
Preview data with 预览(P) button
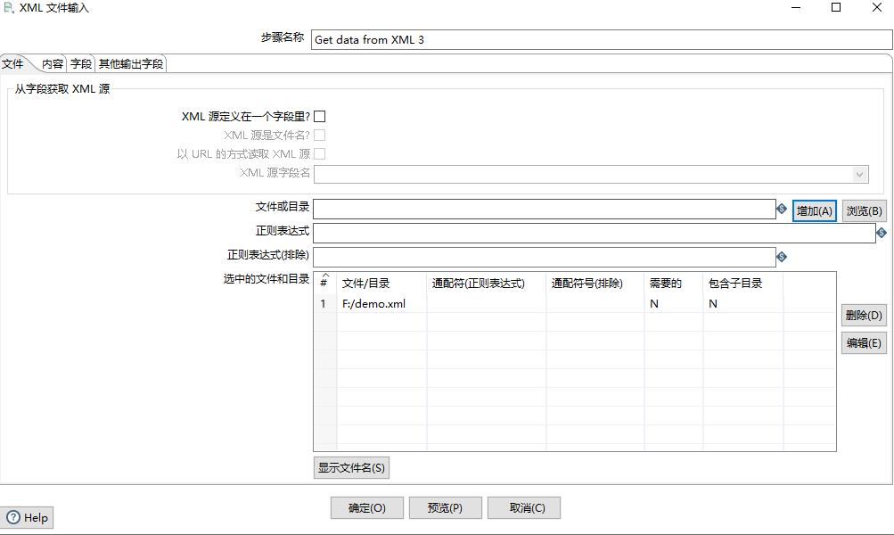tap(445, 507)
